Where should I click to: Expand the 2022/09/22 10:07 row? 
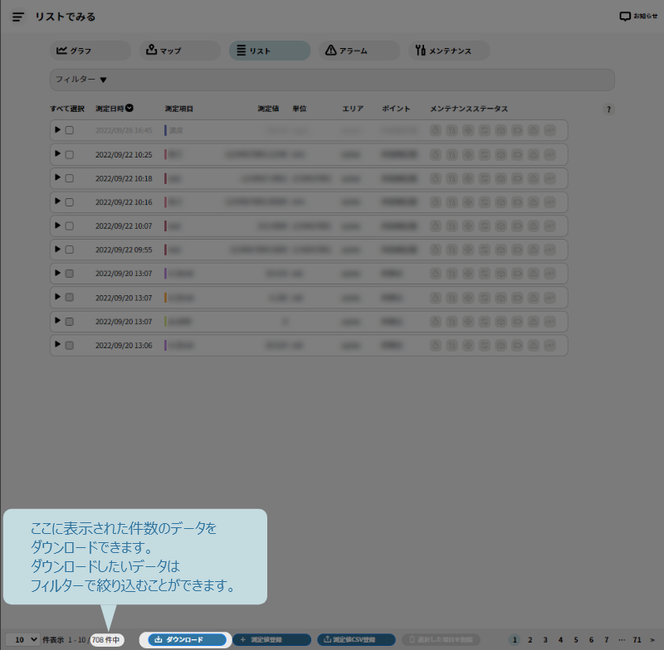57,226
